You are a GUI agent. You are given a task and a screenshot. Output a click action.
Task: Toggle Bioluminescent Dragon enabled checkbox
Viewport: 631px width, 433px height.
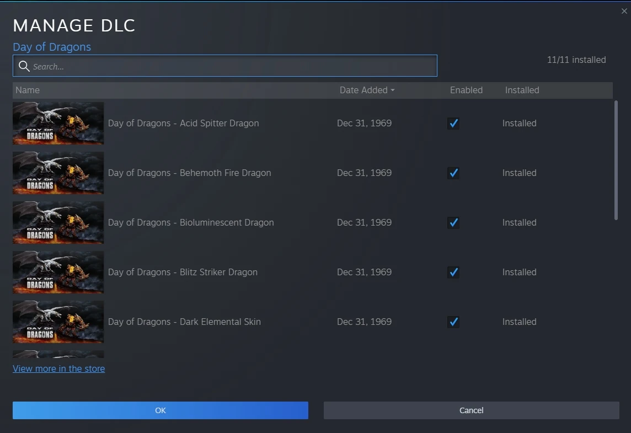pos(453,222)
